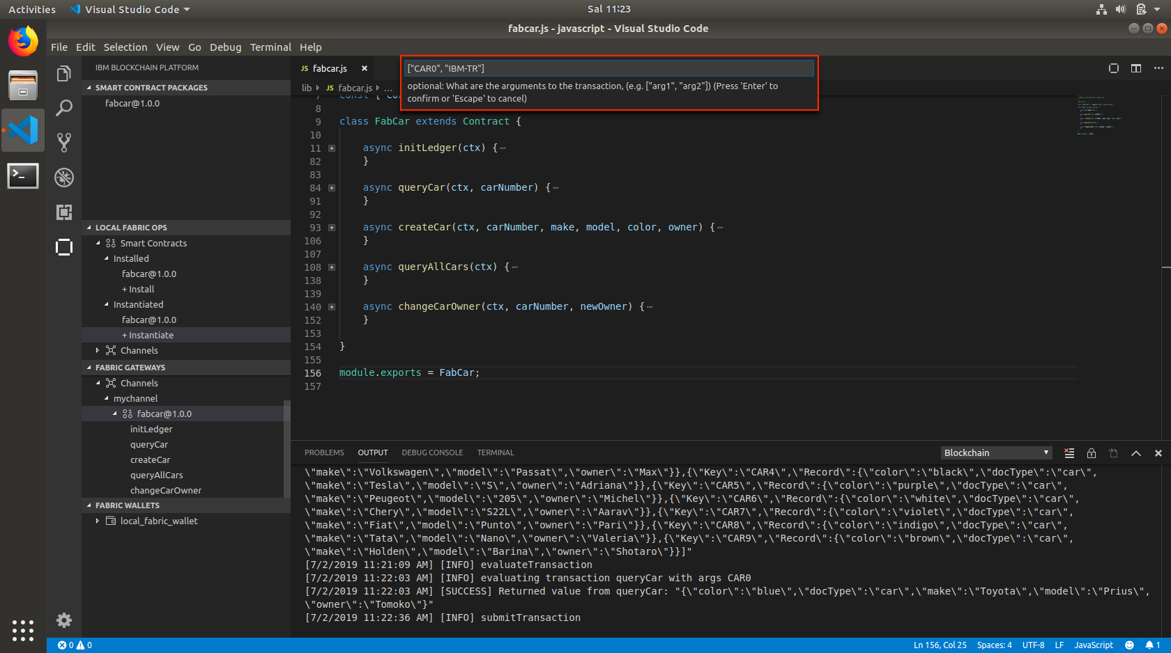
Task: Open the Debug view in activity bar
Action: point(64,178)
